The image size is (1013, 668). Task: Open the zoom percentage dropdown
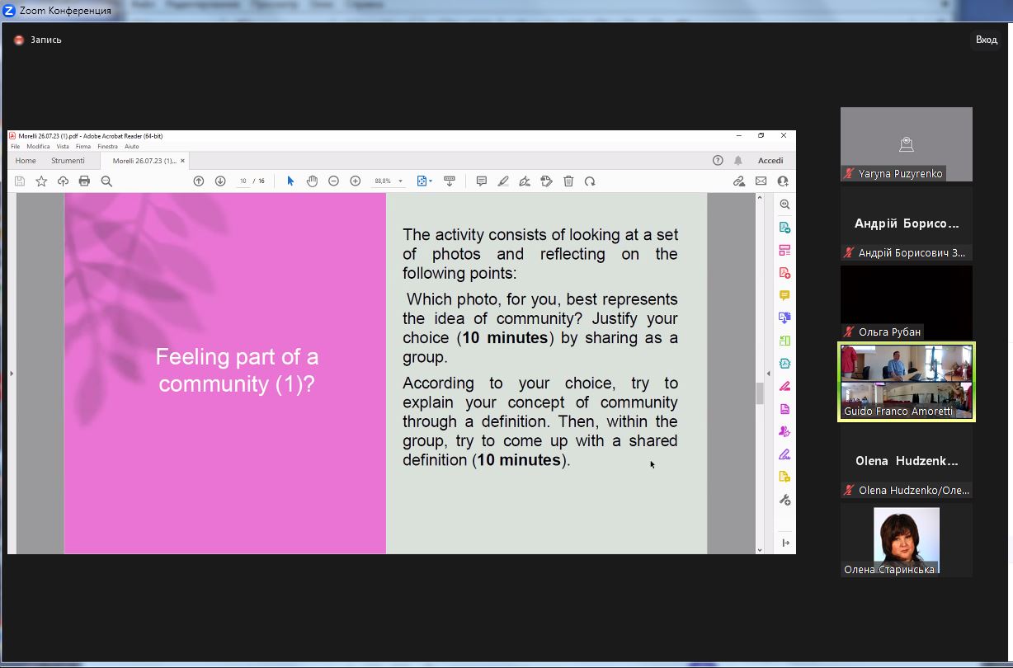401,181
